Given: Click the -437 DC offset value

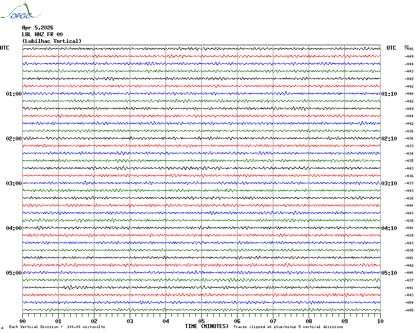Looking at the screenshot, I should [409, 280].
